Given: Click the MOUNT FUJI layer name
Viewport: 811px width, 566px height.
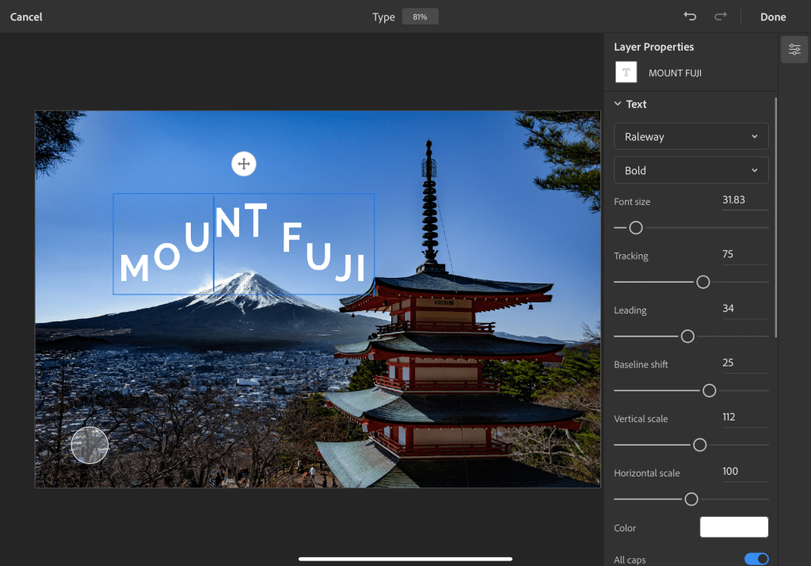Looking at the screenshot, I should click(x=675, y=73).
